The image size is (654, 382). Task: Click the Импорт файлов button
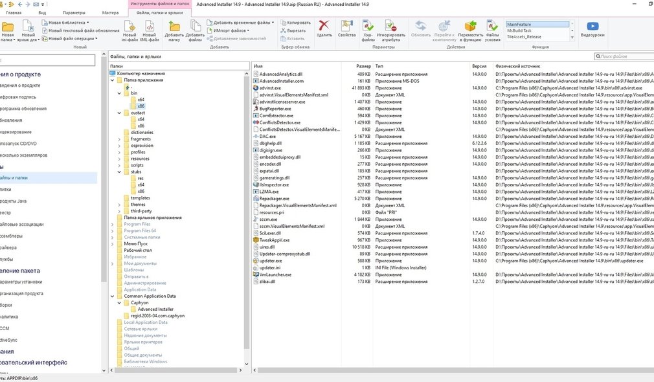click(x=228, y=30)
